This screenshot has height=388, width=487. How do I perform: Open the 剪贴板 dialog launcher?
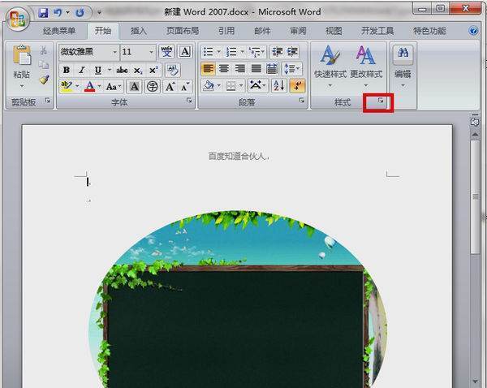48,101
